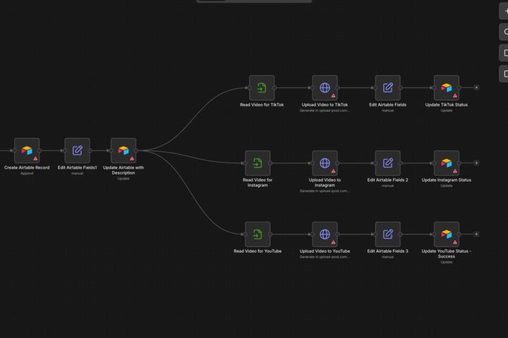Click warning triangle on Upload Video to Instagram
This screenshot has width=508, height=338.
click(333, 171)
